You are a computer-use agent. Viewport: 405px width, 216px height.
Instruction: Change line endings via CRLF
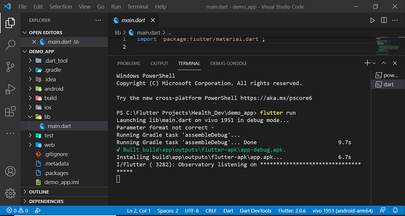coord(211,211)
